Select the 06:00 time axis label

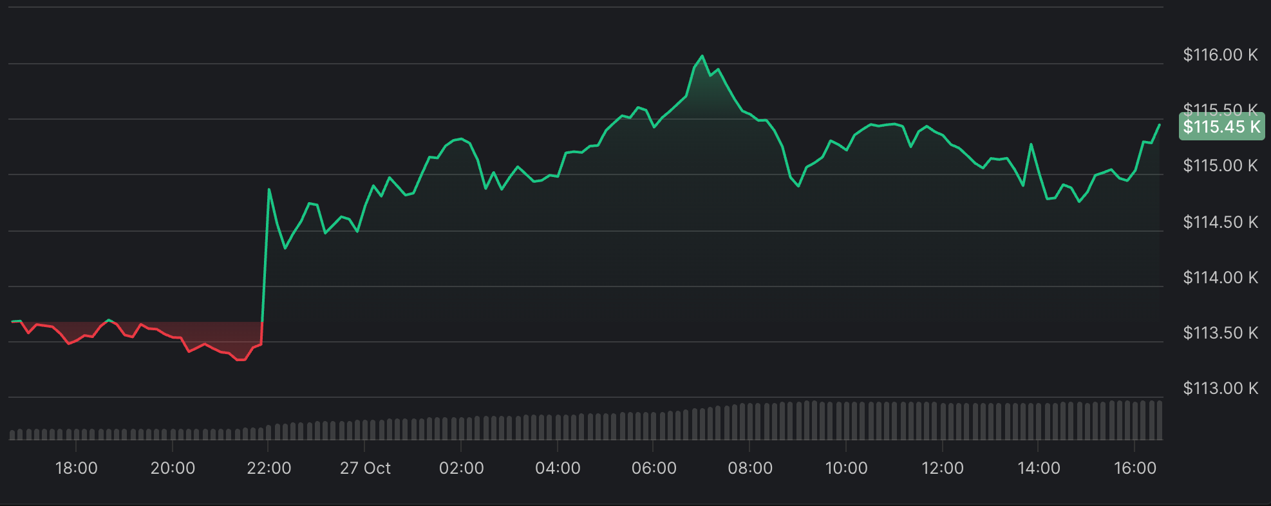coord(654,468)
